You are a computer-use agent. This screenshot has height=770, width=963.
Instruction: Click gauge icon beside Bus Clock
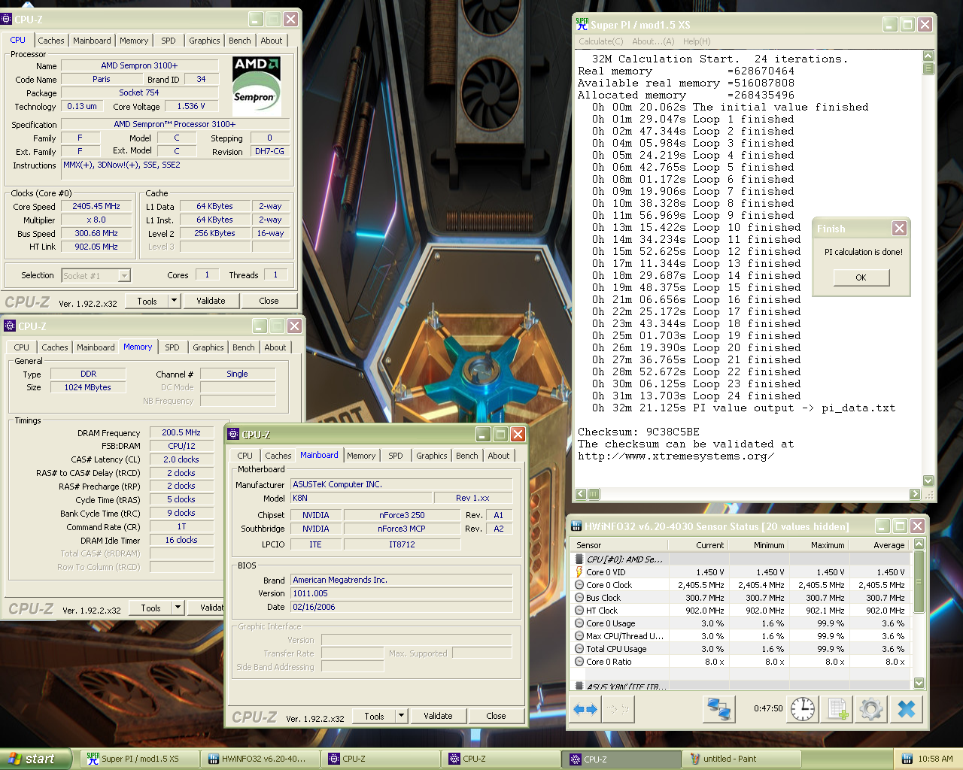click(579, 598)
